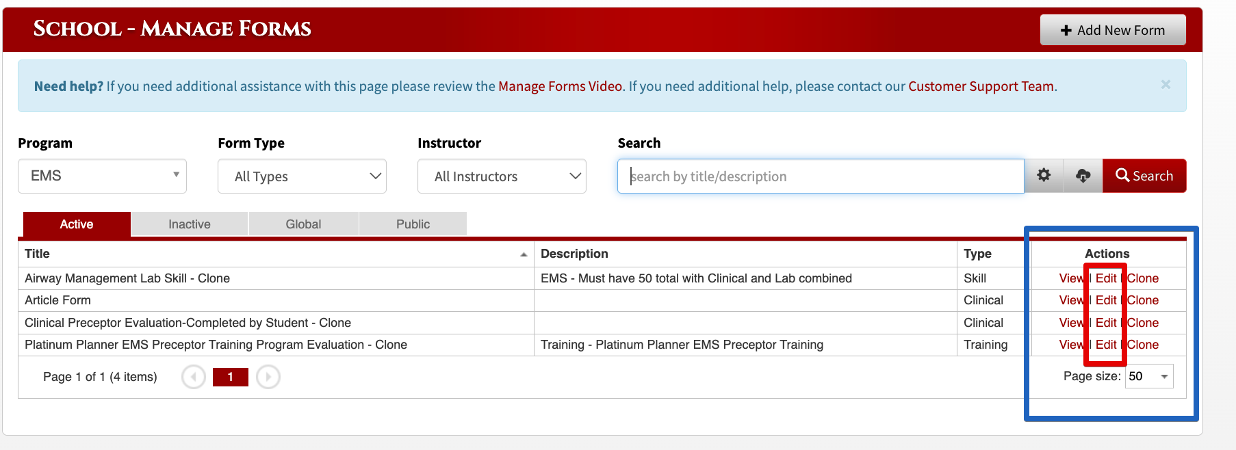Select page 1 in pagination
1236x450 pixels.
click(231, 377)
